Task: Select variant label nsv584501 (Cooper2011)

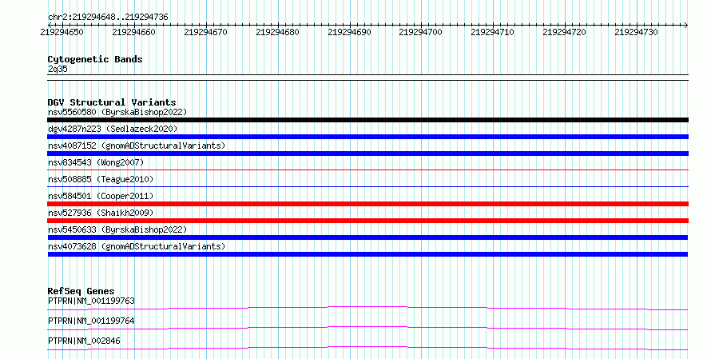Action: (x=101, y=196)
